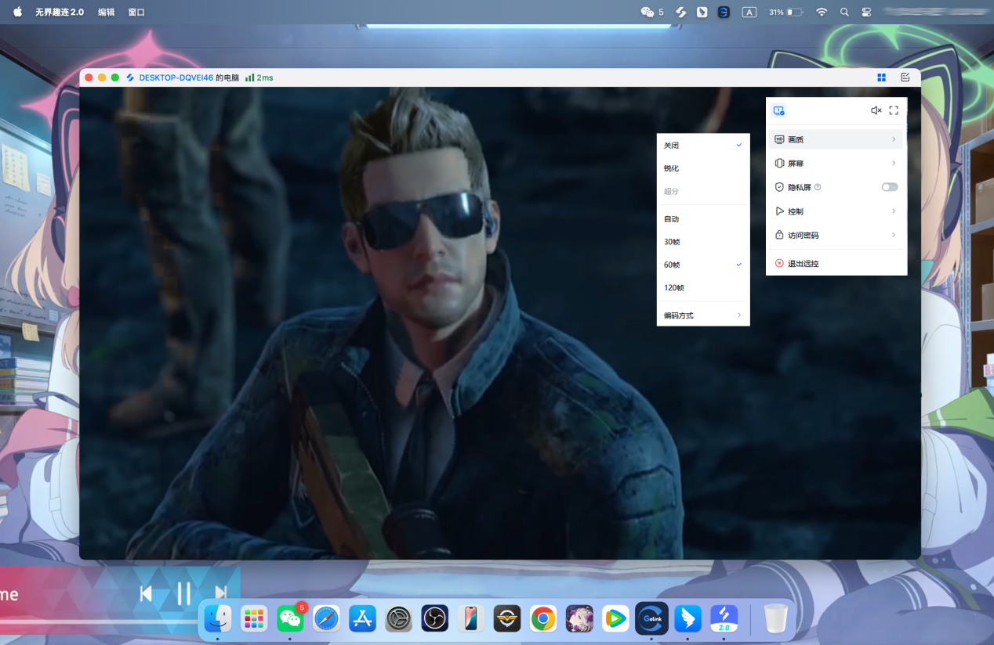The width and height of the screenshot is (994, 645).
Task: Open Spotlight search magnifier icon
Action: point(844,12)
